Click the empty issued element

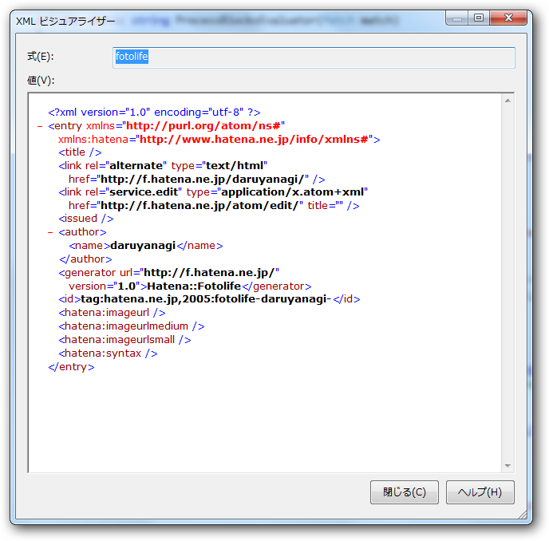(x=86, y=219)
